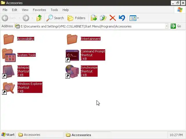The image size is (186, 139).
Task: Open the Favorites menu
Action: (x=40, y=10)
